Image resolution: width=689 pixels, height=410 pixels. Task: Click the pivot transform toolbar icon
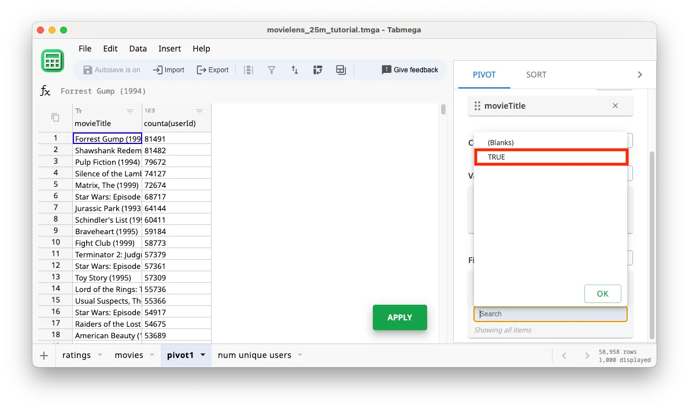(x=318, y=69)
